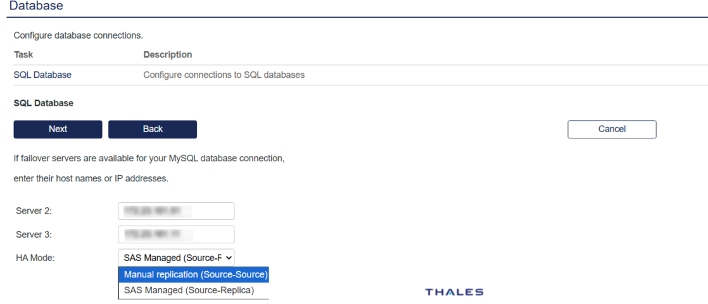Collapse the HA Mode dropdown

coord(176,258)
